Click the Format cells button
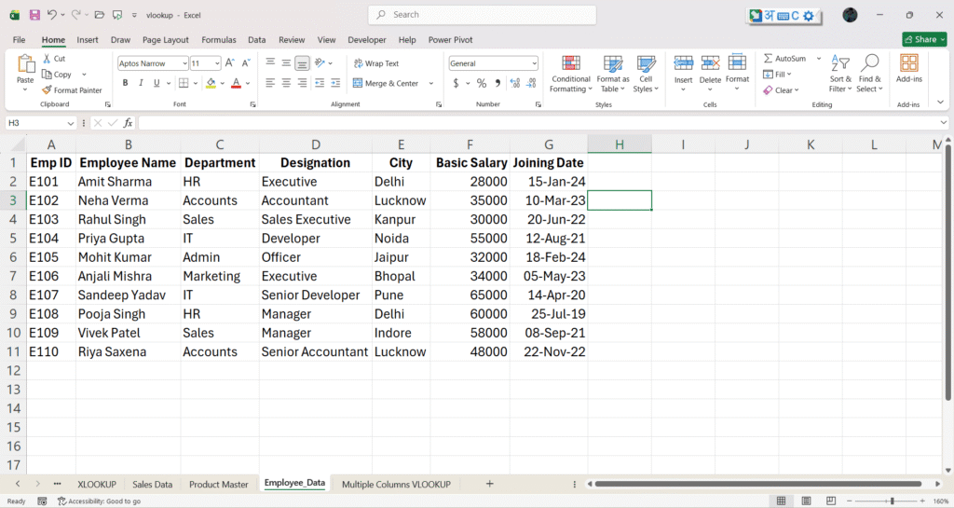 (x=737, y=73)
